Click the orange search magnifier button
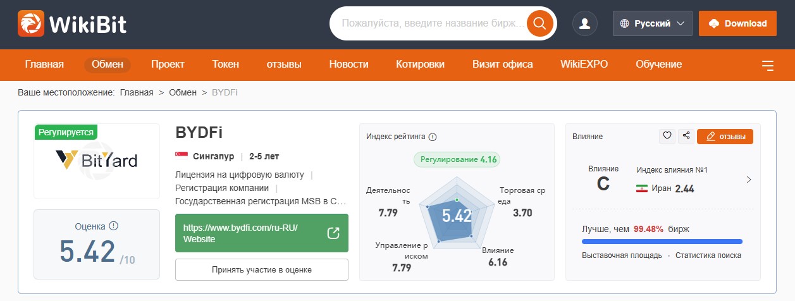 [539, 23]
